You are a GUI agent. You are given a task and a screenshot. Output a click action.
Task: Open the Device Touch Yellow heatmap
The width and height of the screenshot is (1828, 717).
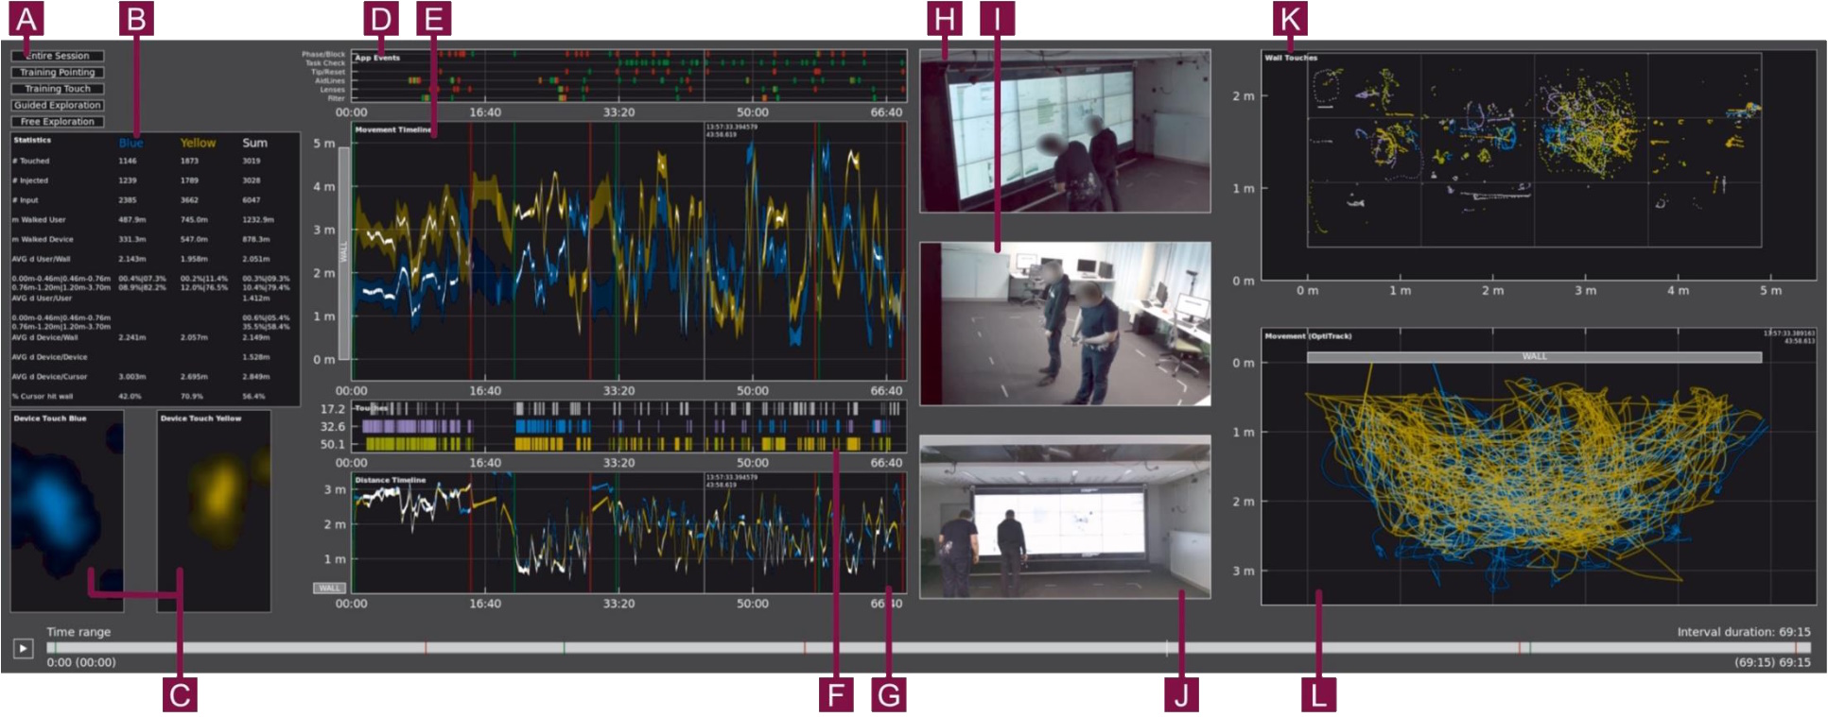(x=214, y=510)
